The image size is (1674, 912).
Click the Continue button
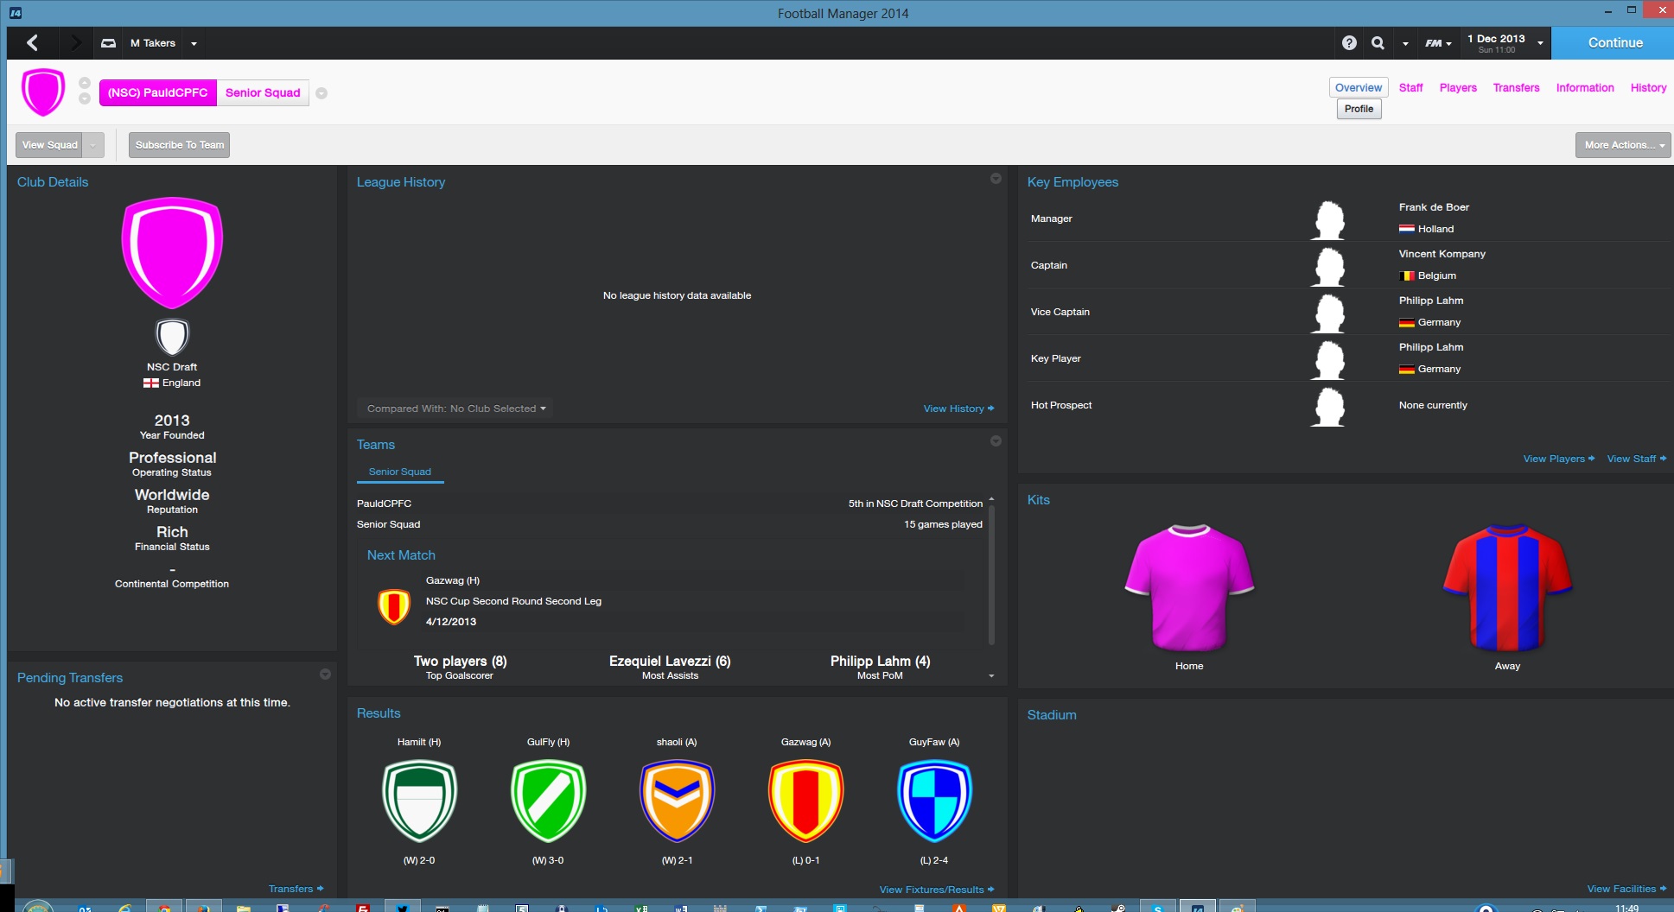click(1613, 42)
